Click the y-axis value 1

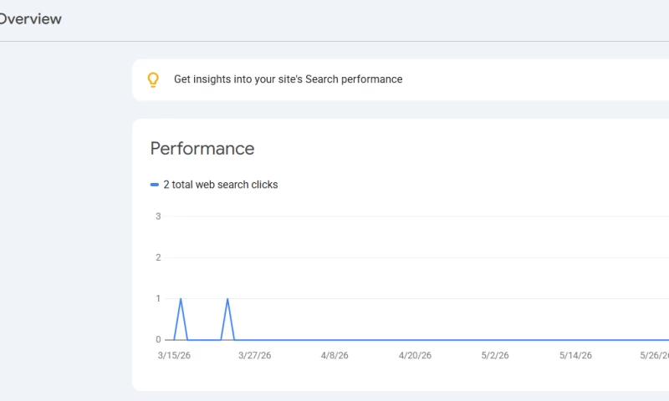[x=158, y=299]
